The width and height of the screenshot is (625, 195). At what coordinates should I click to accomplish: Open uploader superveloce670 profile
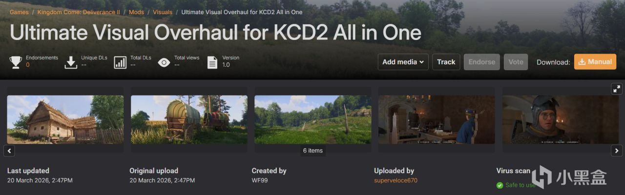[396, 180]
